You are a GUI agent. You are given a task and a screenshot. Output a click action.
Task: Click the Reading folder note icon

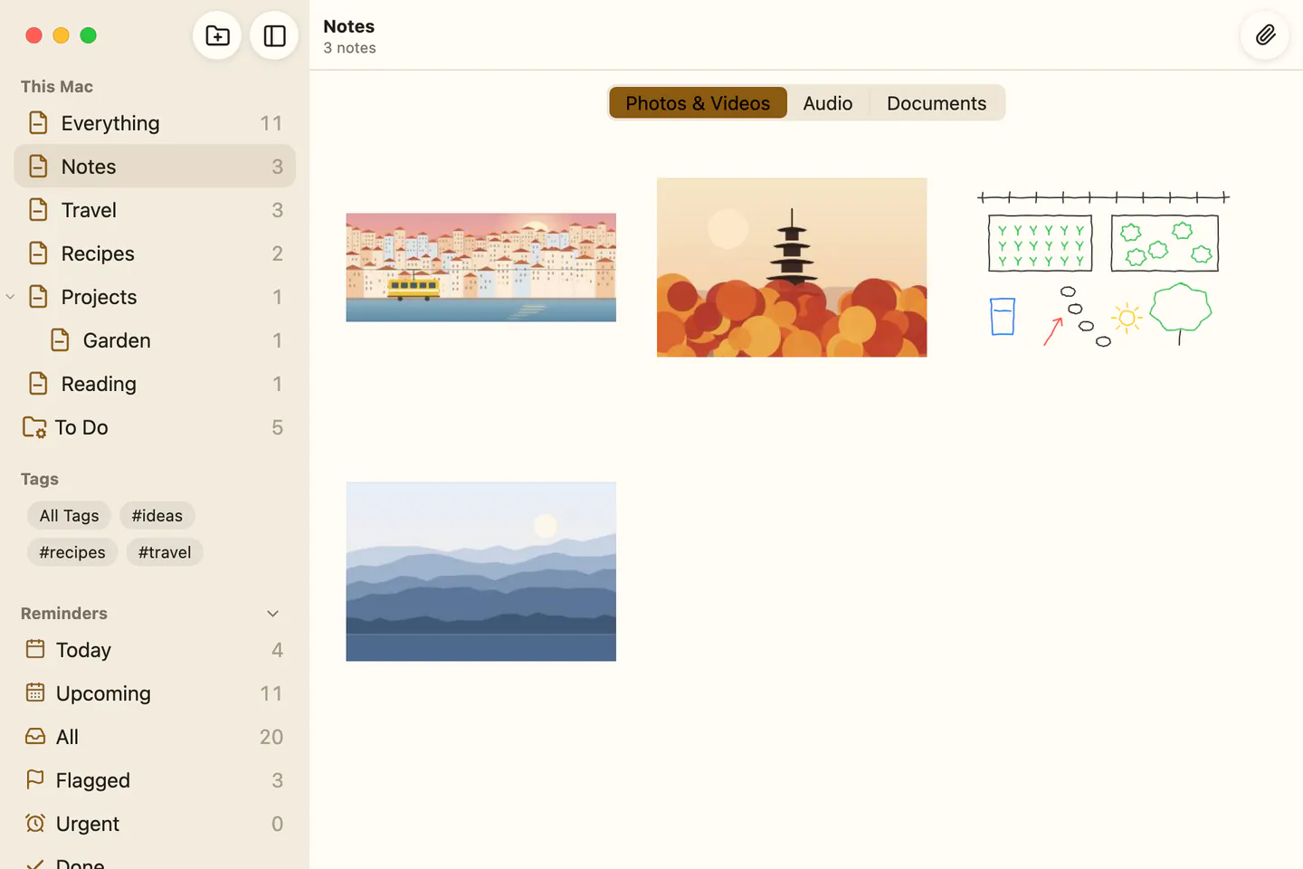coord(38,383)
